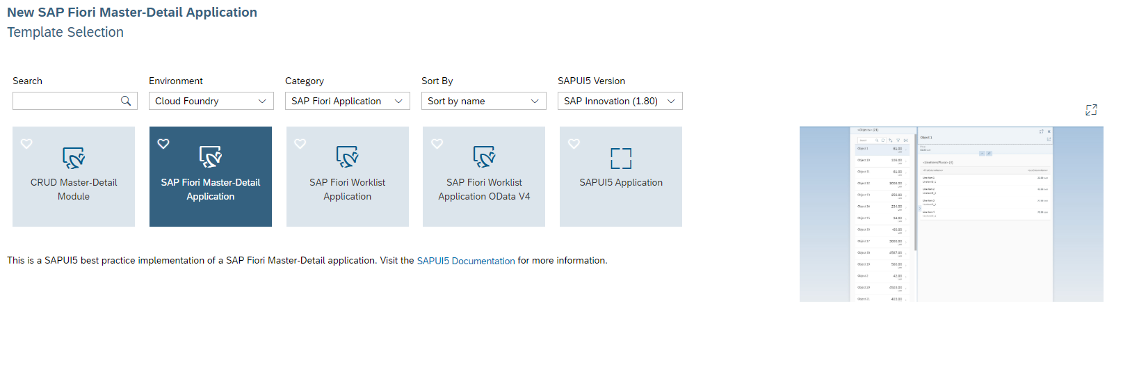Image resolution: width=1123 pixels, height=379 pixels.
Task: Open the Environment dropdown showing Cloud Foundry
Action: point(210,101)
